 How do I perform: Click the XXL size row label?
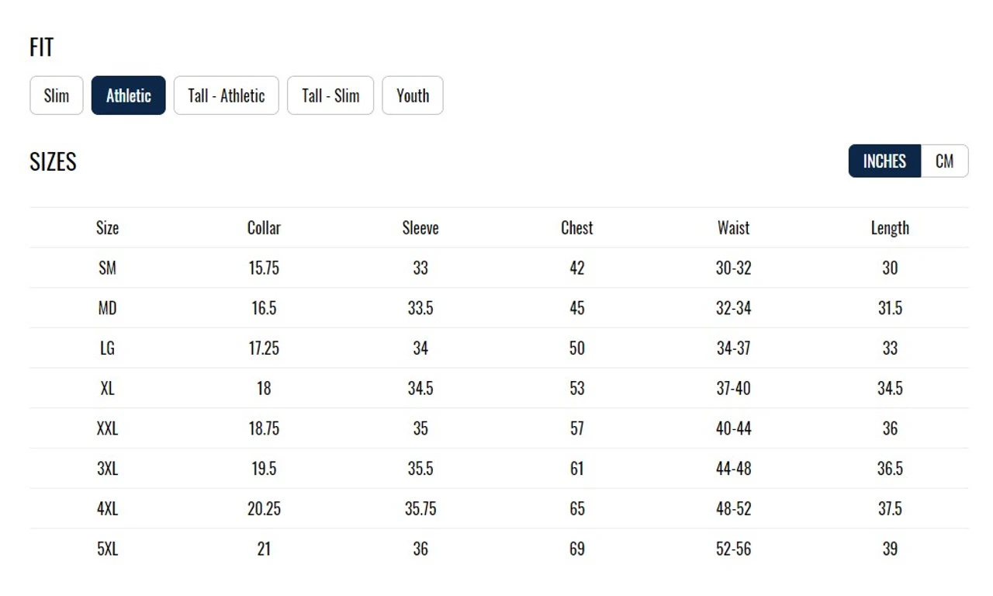coord(107,428)
